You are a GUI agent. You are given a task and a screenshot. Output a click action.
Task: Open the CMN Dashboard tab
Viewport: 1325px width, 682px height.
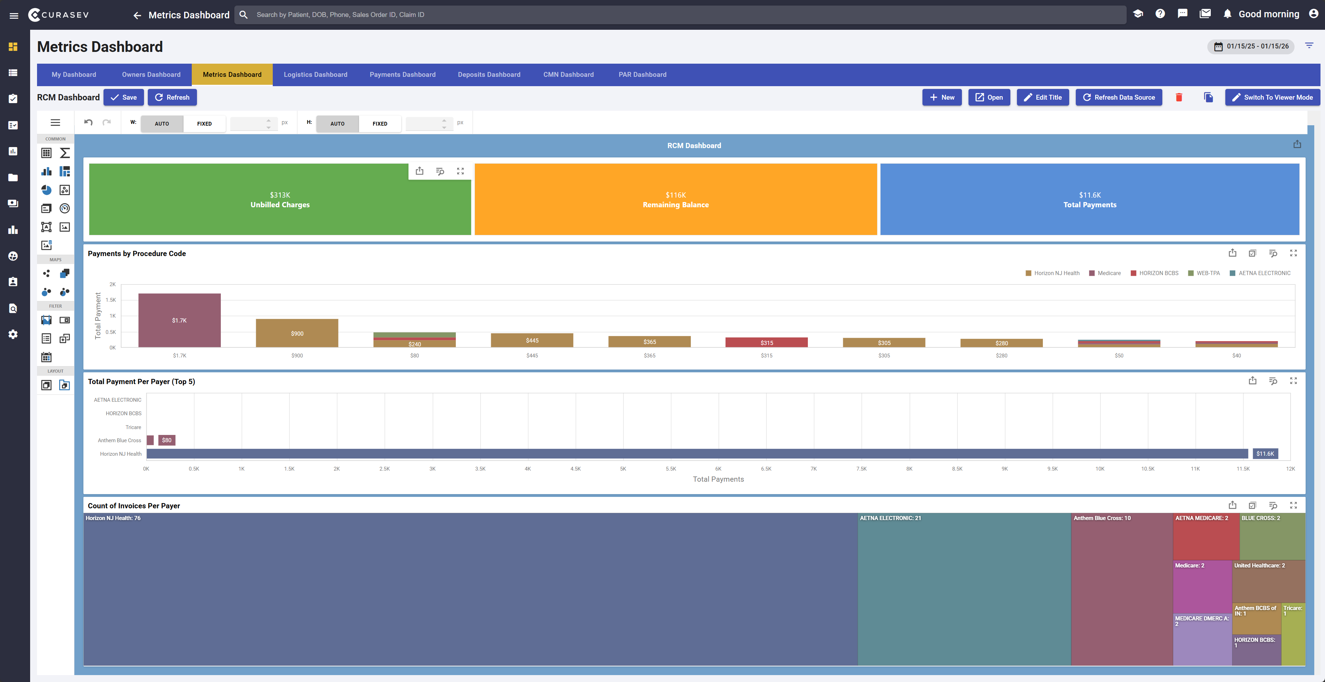(568, 75)
